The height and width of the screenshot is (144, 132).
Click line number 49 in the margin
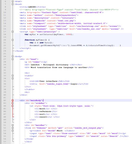coord(5,119)
